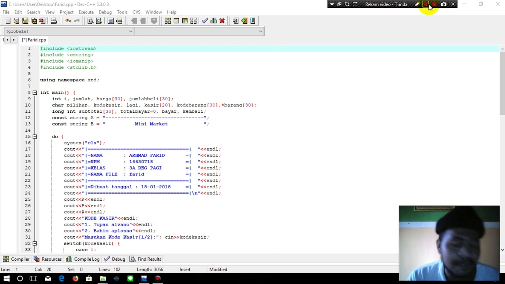505x284 pixels.
Task: Open the Search menu
Action: (x=34, y=12)
